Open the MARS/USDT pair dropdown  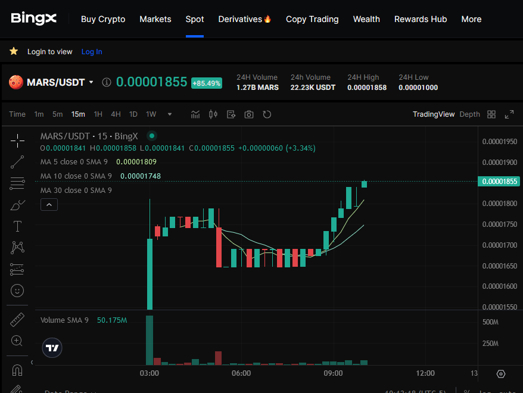[91, 82]
